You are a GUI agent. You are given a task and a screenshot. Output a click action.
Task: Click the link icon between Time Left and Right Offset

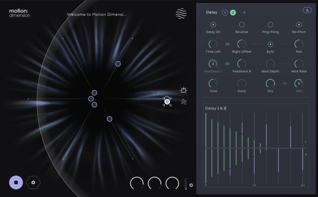227,44
